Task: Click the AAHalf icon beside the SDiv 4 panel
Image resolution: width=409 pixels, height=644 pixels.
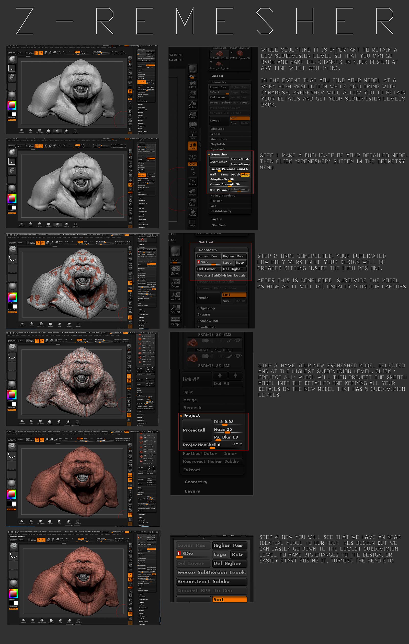Action: 175,309
